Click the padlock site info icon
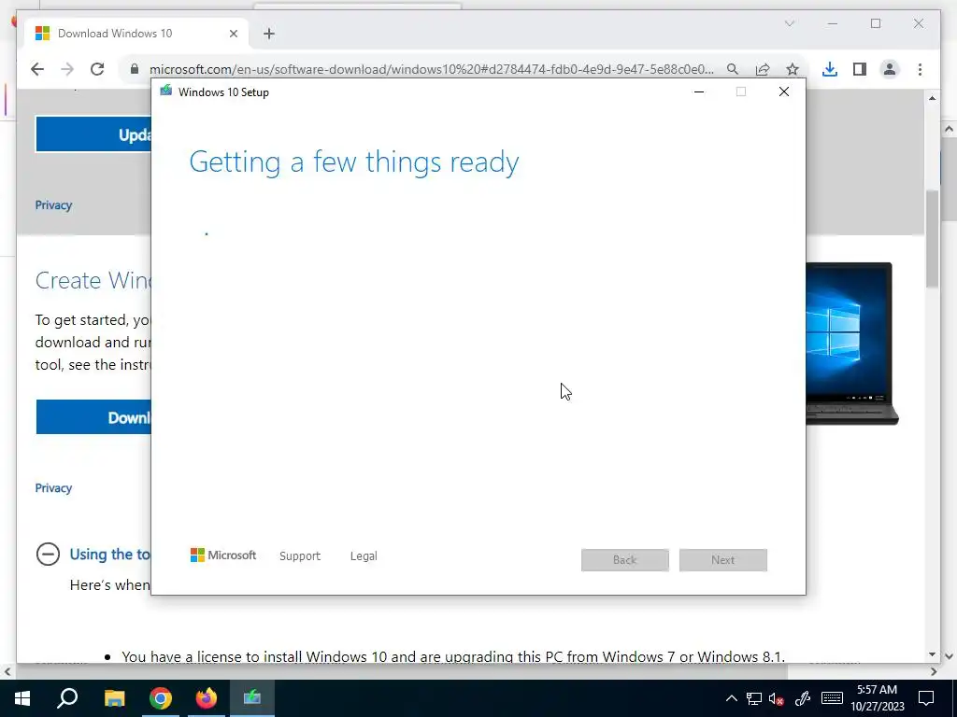Screen dimensions: 957x717 click(x=135, y=69)
